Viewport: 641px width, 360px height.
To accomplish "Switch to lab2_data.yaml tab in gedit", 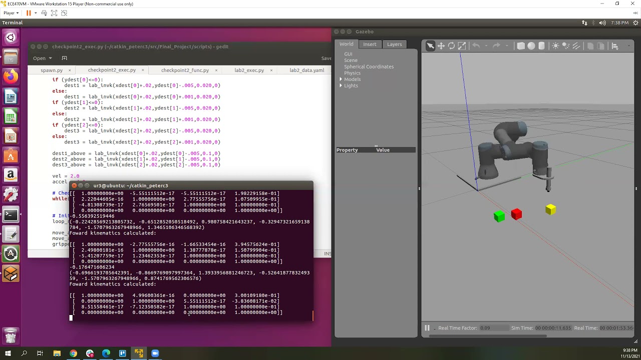I will point(306,70).
